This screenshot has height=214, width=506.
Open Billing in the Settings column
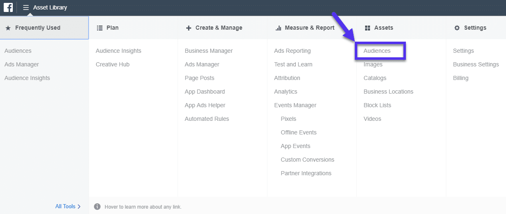coord(461,78)
